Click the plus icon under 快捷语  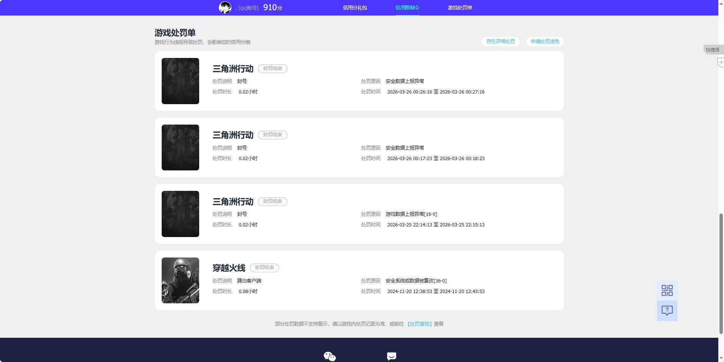point(721,62)
